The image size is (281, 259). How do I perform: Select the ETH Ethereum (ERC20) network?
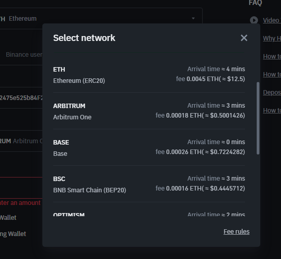149,75
